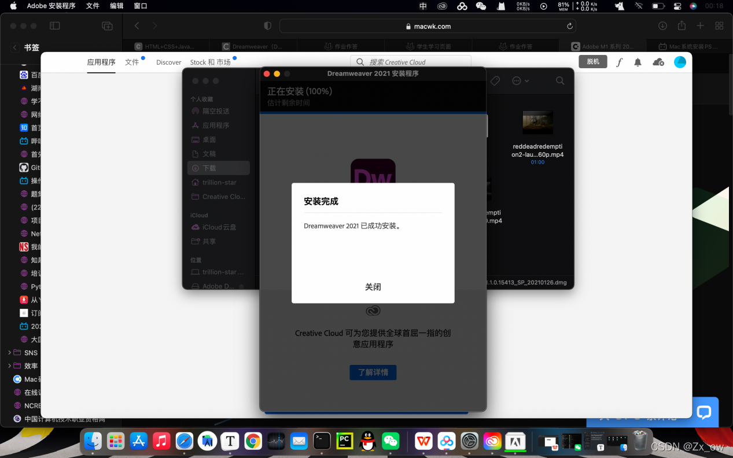The width and height of the screenshot is (733, 458).
Task: Open Control Center in menu bar
Action: pyautogui.click(x=677, y=6)
